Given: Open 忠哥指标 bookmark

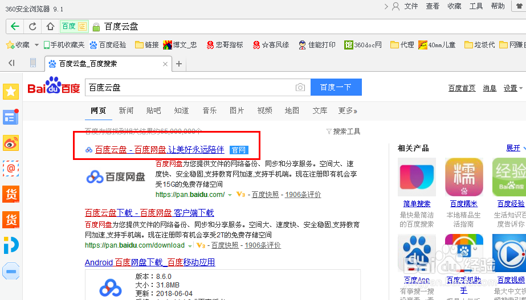Looking at the screenshot, I should click(225, 44).
